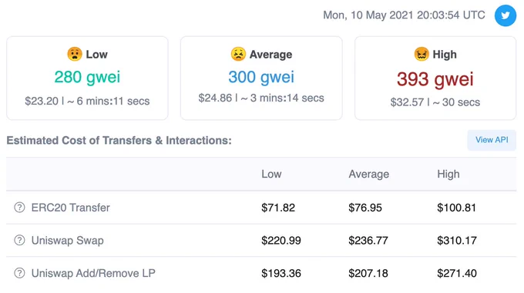Click the Average column header
Image resolution: width=524 pixels, height=293 pixels.
369,174
